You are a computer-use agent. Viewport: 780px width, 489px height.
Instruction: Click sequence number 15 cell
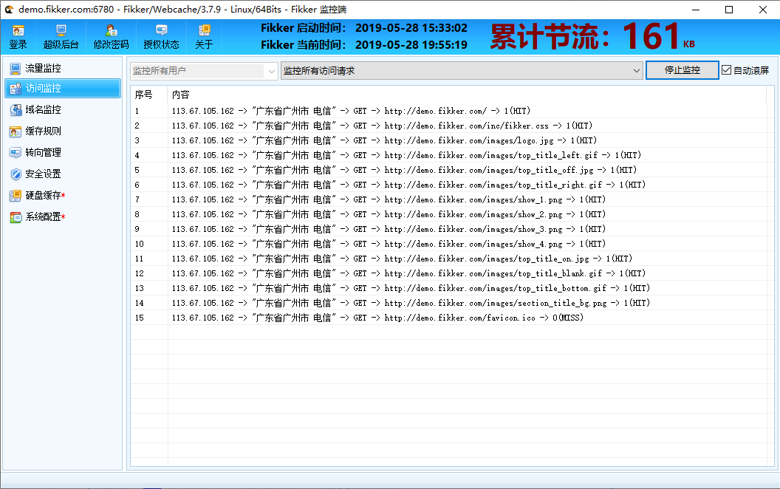click(140, 318)
